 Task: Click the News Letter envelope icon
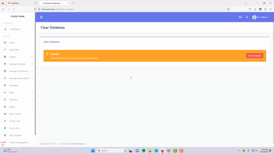tap(5, 114)
